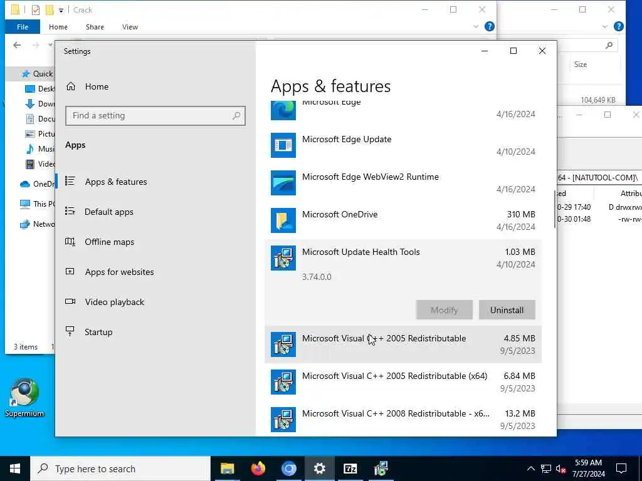642x481 pixels.
Task: Select the Microsoft Visual C++ 2005 Redistributable row
Action: (403, 344)
